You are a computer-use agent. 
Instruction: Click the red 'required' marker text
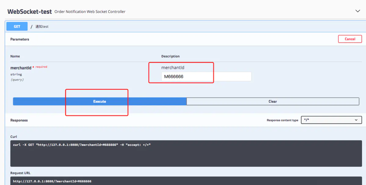pyautogui.click(x=41, y=67)
